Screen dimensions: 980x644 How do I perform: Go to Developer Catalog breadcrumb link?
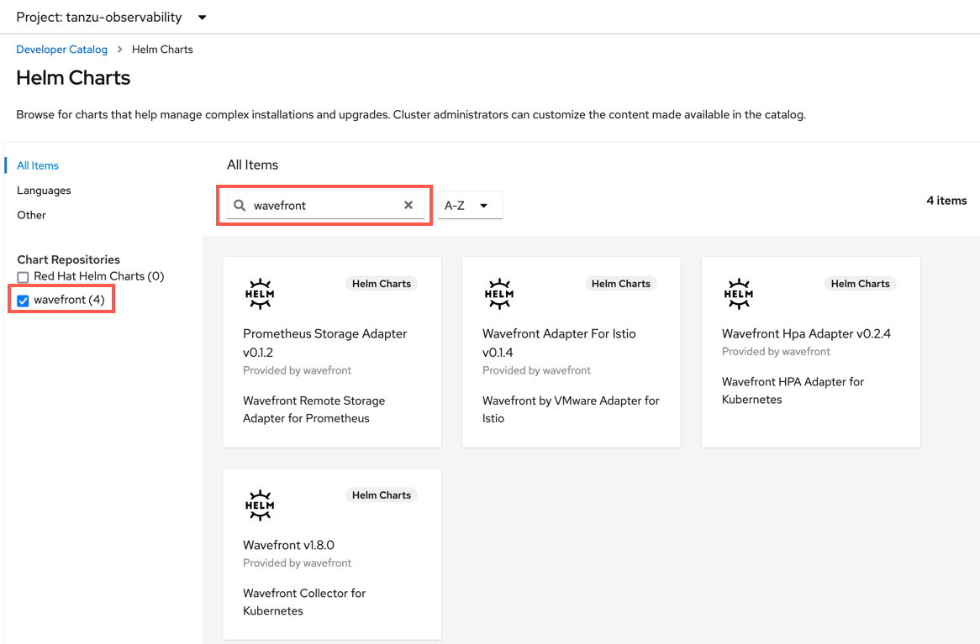(62, 50)
